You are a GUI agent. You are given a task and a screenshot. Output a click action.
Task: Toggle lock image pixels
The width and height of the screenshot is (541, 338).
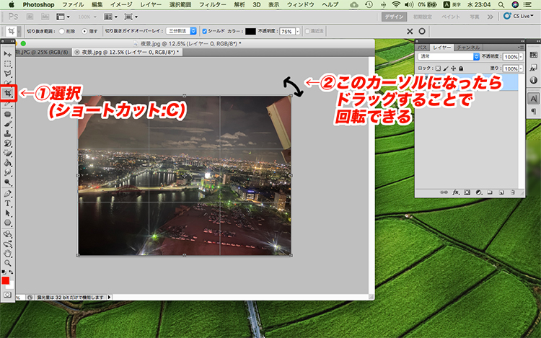click(x=446, y=68)
